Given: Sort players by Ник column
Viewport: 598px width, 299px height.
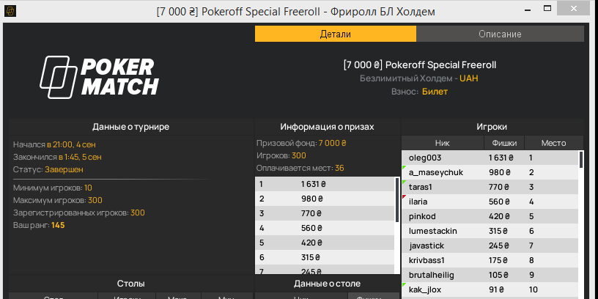Looking at the screenshot, I should pos(442,143).
